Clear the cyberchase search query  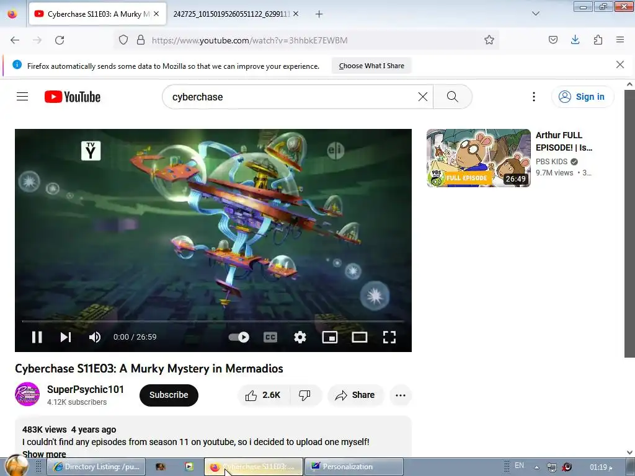pyautogui.click(x=423, y=97)
